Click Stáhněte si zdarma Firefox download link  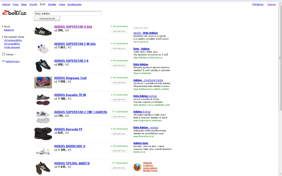pos(150,167)
